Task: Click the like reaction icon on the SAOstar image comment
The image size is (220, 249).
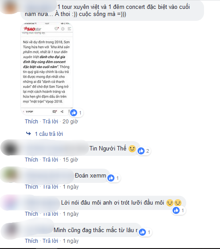Action: coord(74,113)
